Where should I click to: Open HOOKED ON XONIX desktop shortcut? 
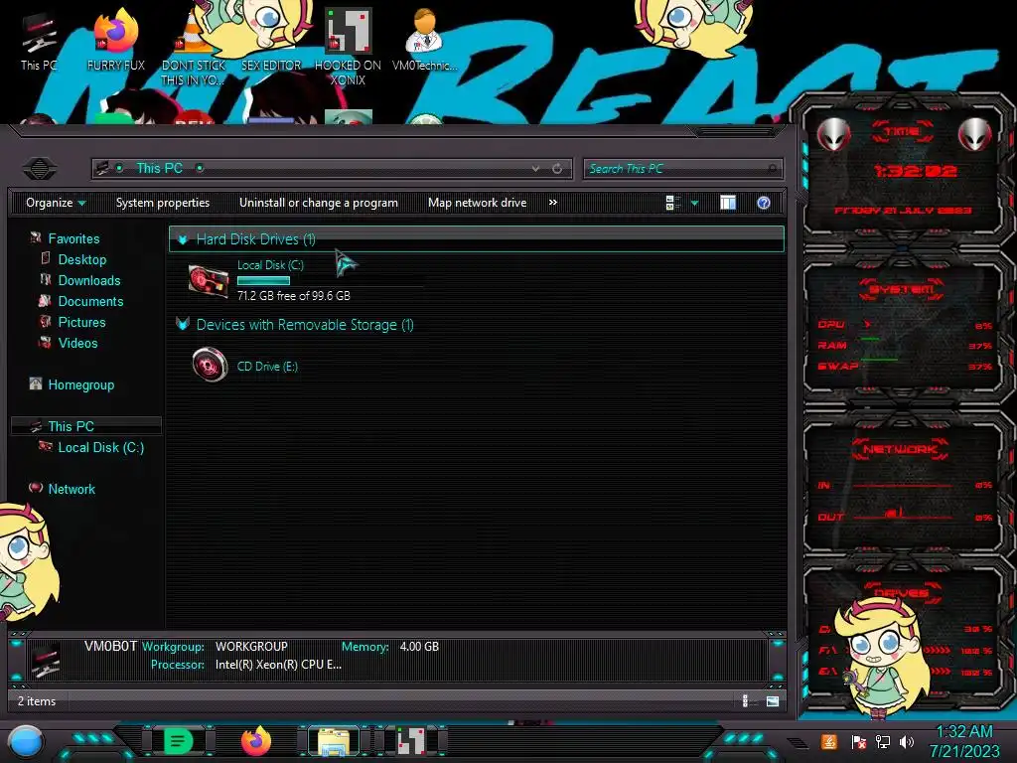[x=348, y=49]
